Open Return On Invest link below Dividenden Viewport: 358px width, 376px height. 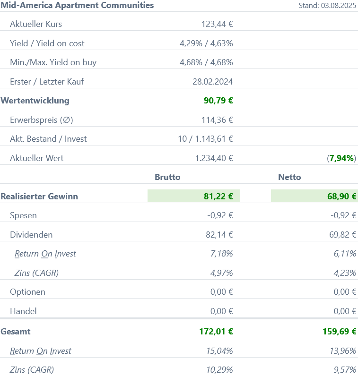pyautogui.click(x=45, y=254)
